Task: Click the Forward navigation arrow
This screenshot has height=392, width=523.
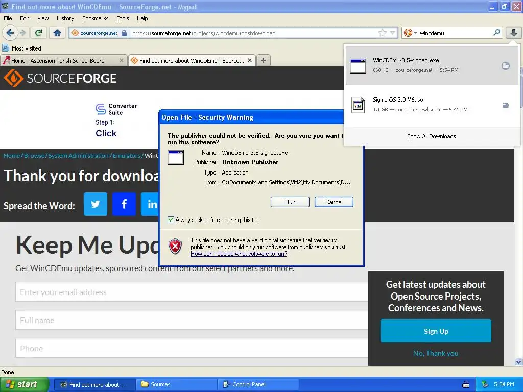Action: [22, 33]
